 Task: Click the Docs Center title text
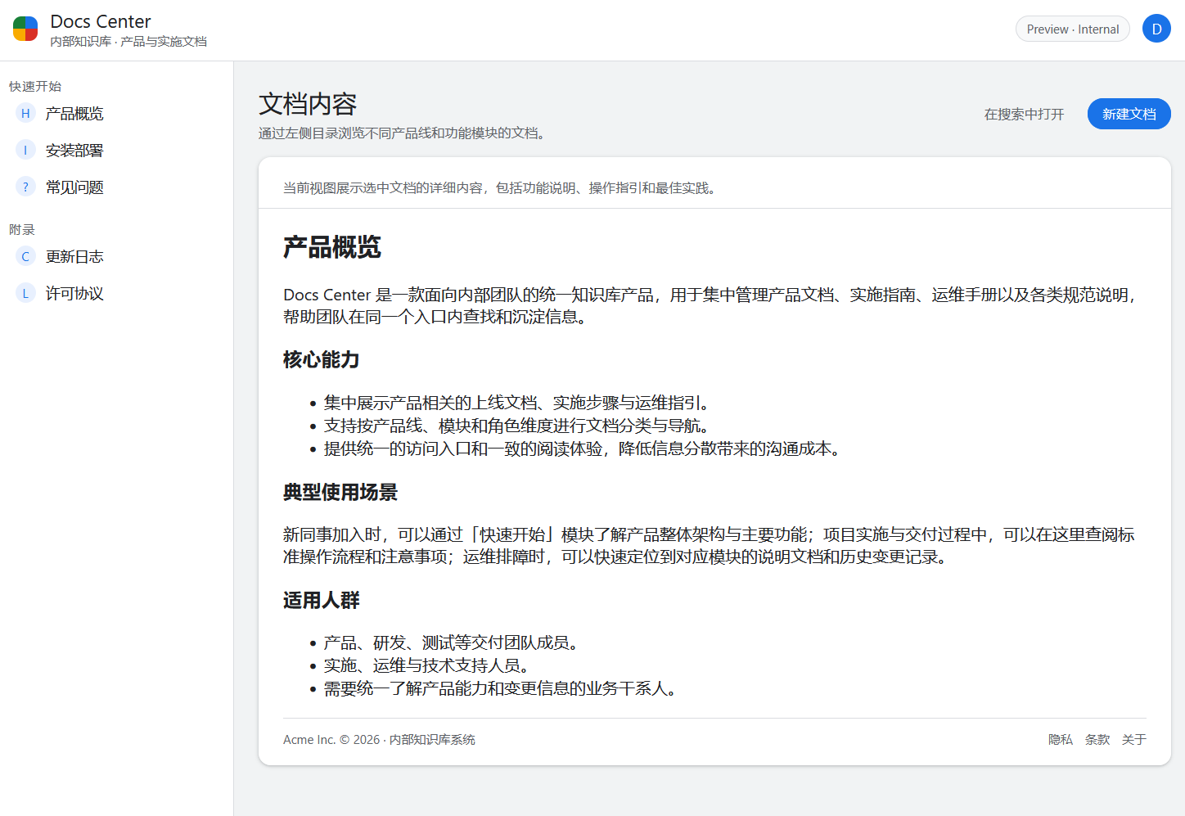pyautogui.click(x=101, y=21)
